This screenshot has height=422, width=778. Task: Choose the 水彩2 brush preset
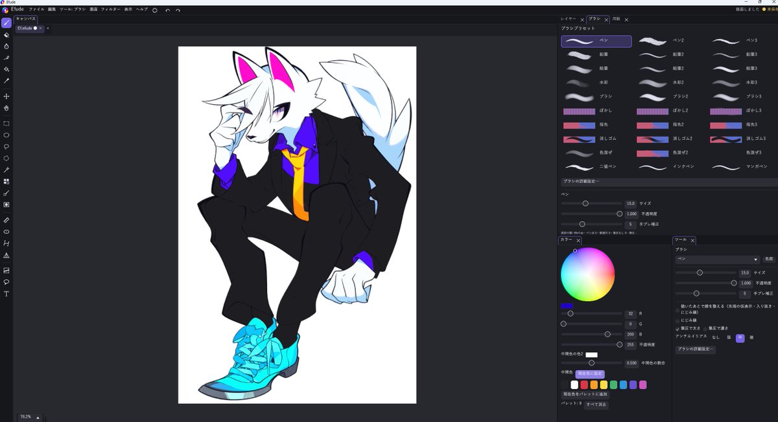(671, 82)
